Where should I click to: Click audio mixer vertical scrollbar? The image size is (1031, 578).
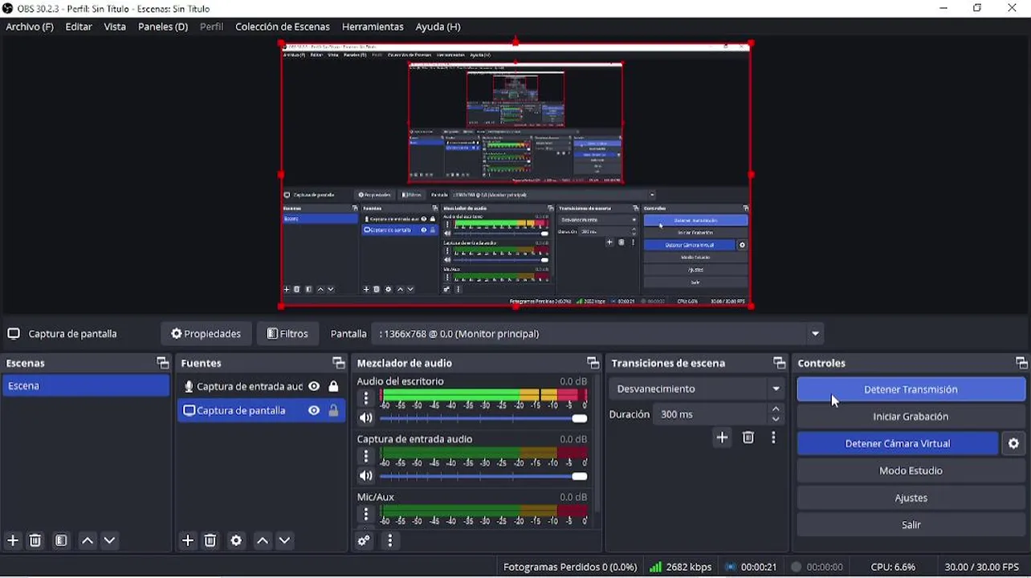pos(596,443)
